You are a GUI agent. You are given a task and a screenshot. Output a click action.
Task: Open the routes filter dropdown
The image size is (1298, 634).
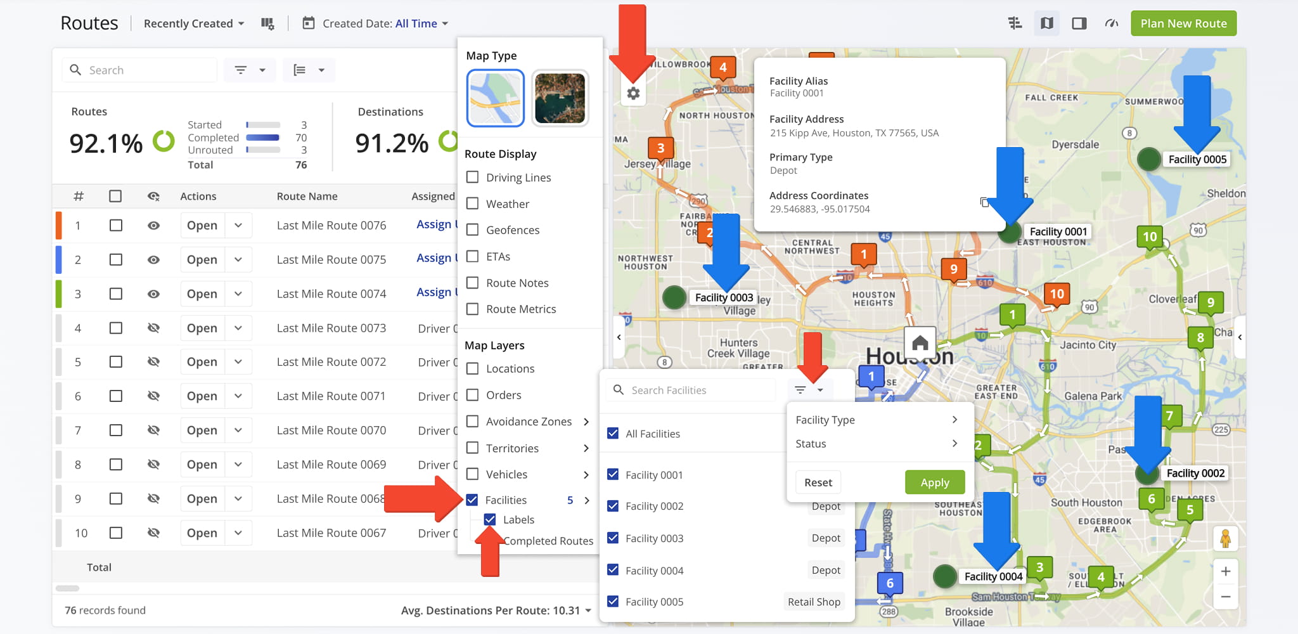[x=250, y=70]
